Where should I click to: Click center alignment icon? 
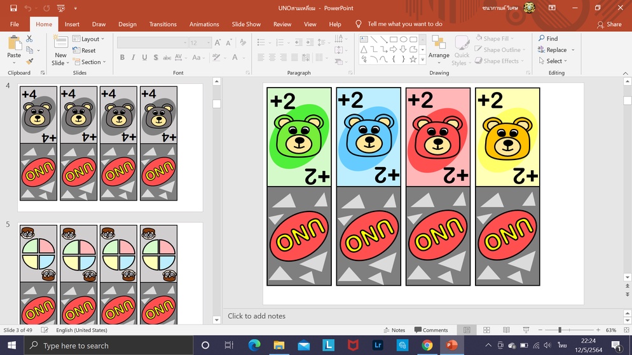click(x=272, y=58)
